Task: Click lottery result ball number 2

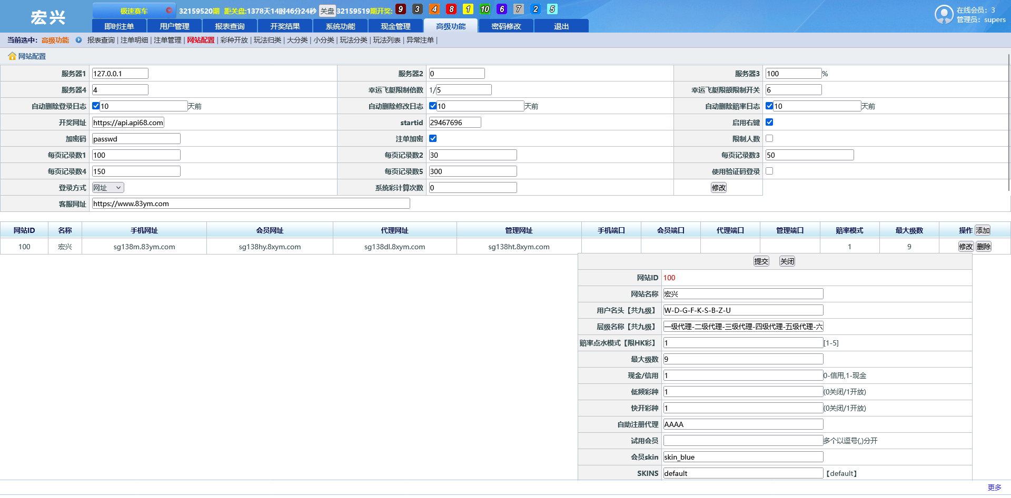Action: point(536,9)
